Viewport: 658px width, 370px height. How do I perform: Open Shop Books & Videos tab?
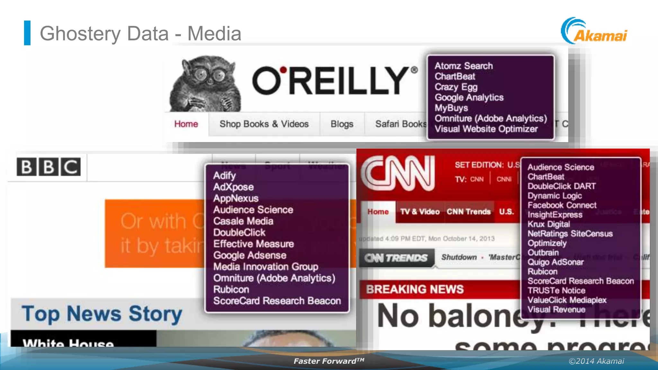(264, 124)
